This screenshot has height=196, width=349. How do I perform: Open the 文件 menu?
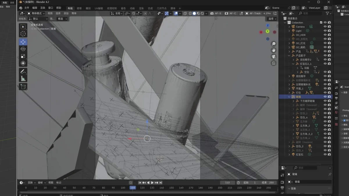(26, 8)
